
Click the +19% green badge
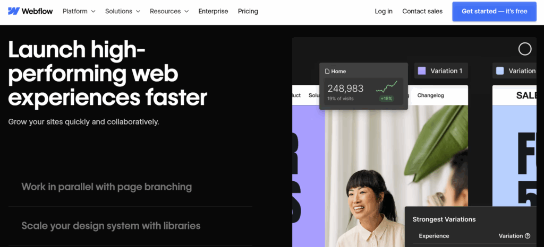pos(386,99)
